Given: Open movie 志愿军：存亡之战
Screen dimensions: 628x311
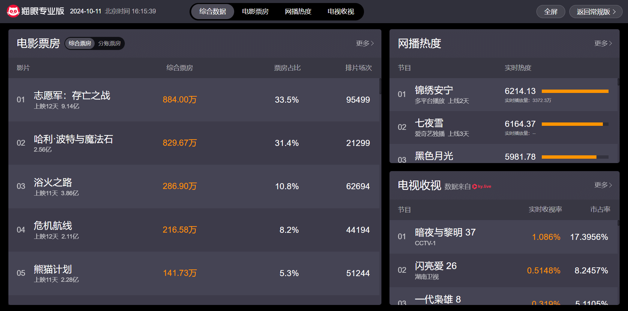Looking at the screenshot, I should coord(72,96).
